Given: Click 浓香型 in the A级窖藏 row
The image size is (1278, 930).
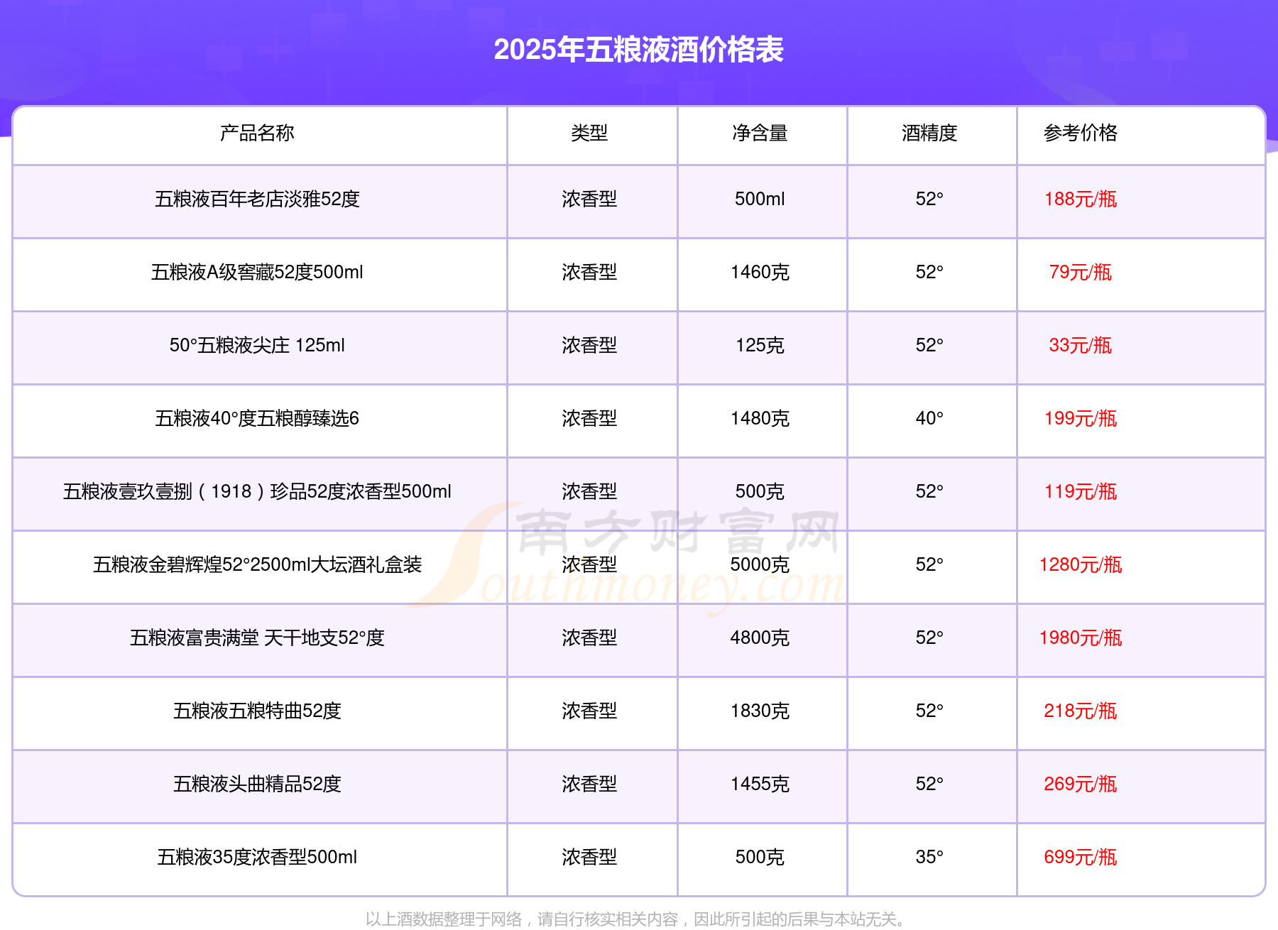Looking at the screenshot, I should (589, 272).
